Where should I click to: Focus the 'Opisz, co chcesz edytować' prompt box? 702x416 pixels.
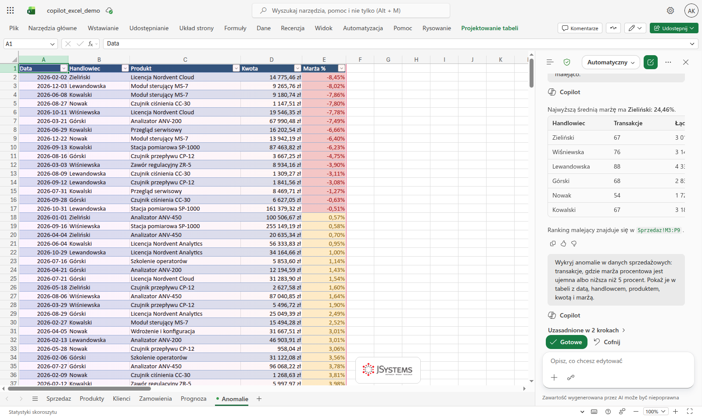pyautogui.click(x=618, y=361)
